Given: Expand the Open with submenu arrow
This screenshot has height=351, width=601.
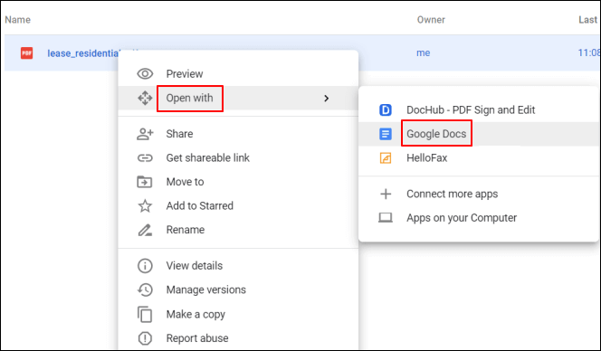Looking at the screenshot, I should 326,99.
